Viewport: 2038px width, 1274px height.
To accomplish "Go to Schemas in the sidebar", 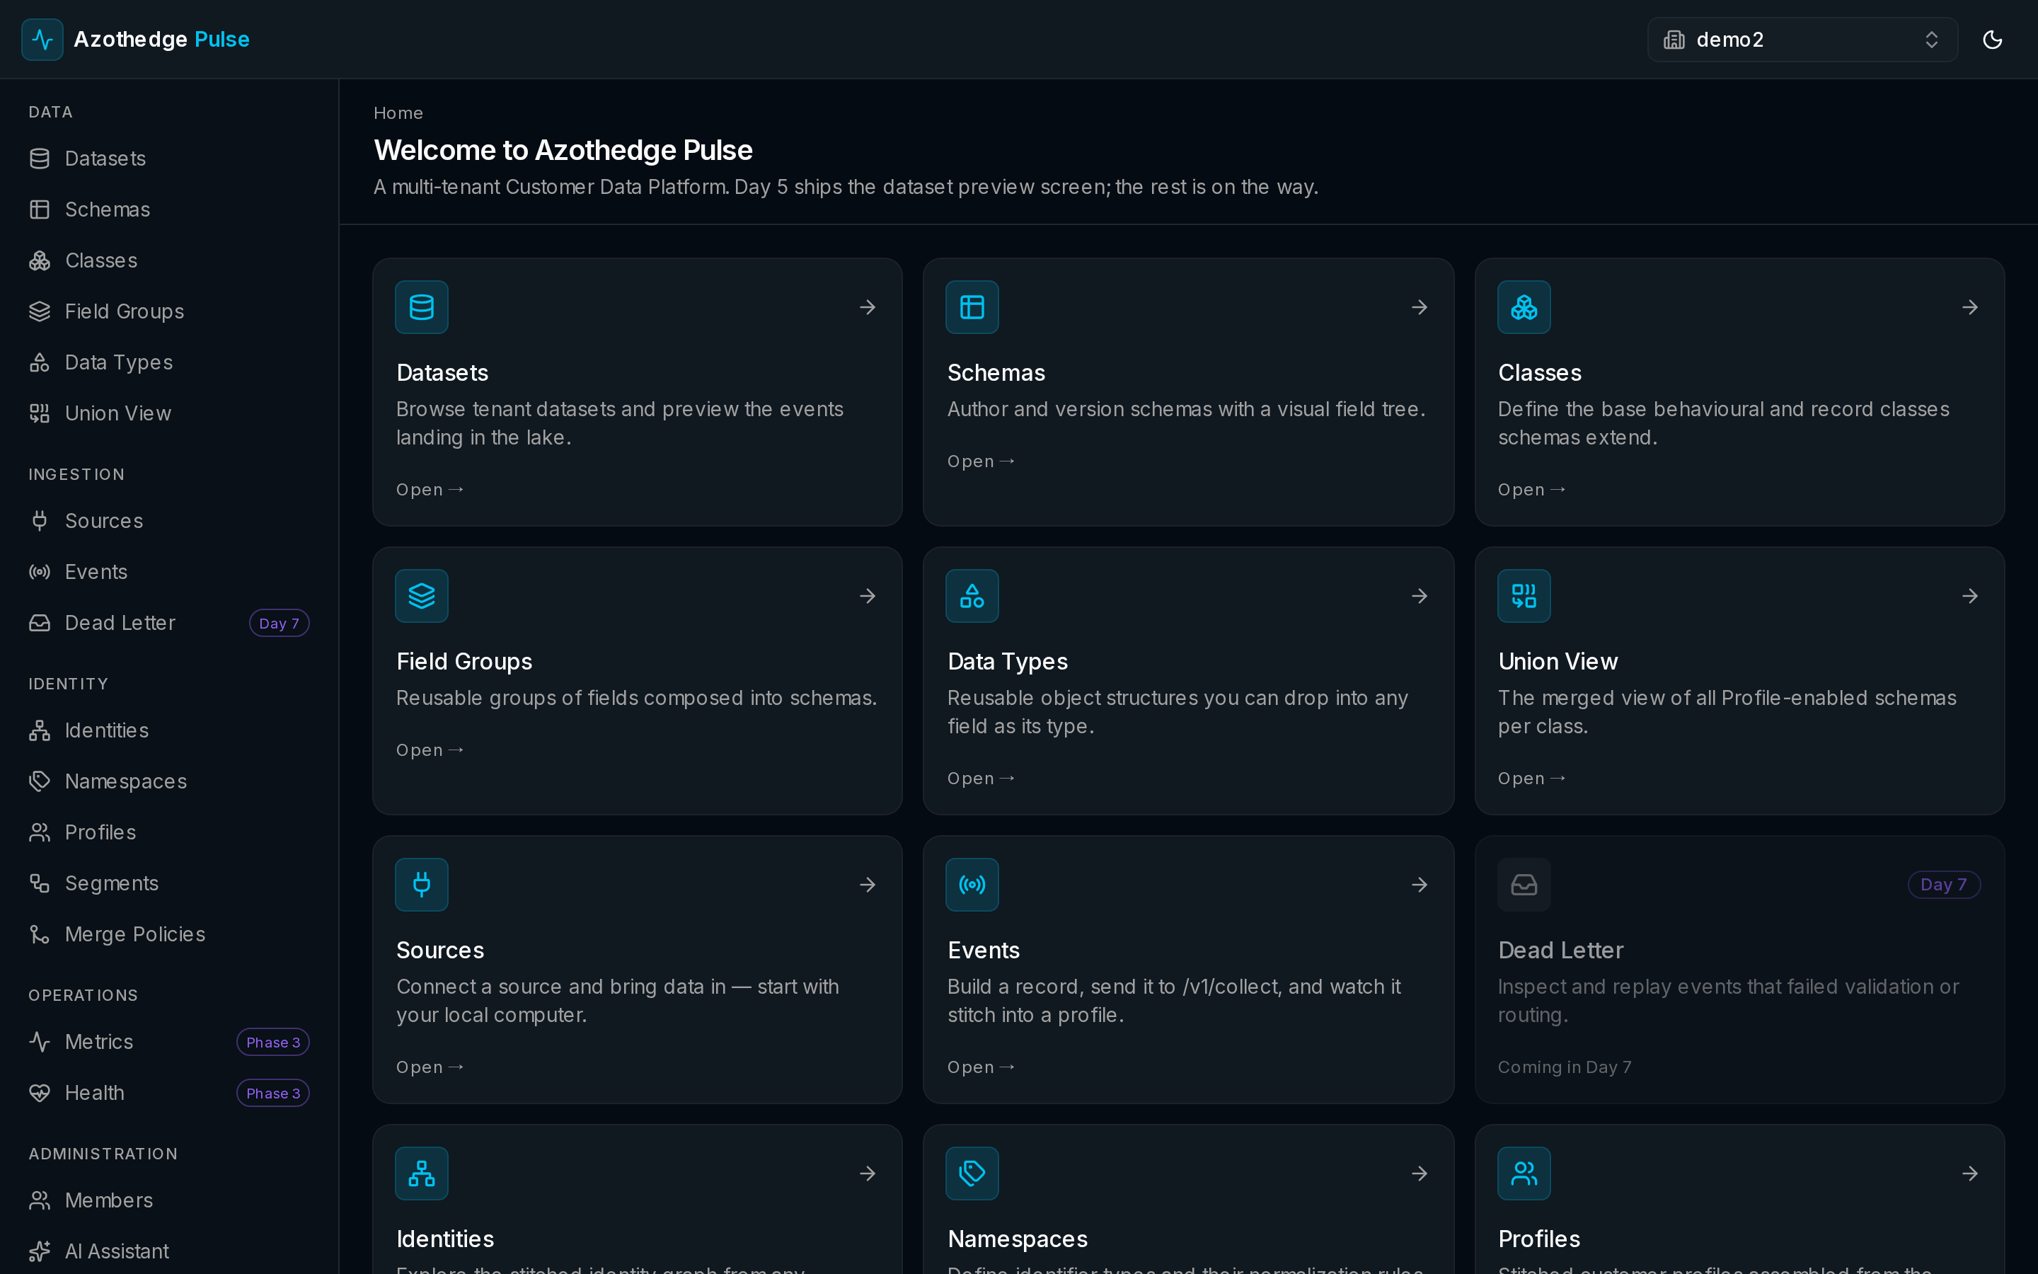I will tap(168, 209).
